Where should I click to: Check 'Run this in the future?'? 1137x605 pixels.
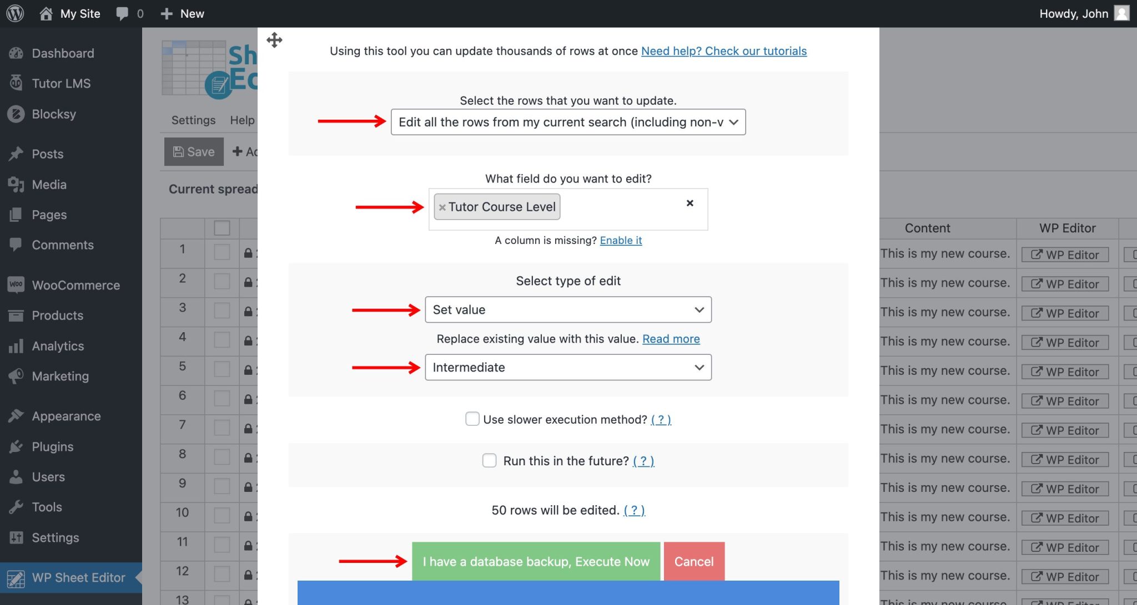[489, 460]
